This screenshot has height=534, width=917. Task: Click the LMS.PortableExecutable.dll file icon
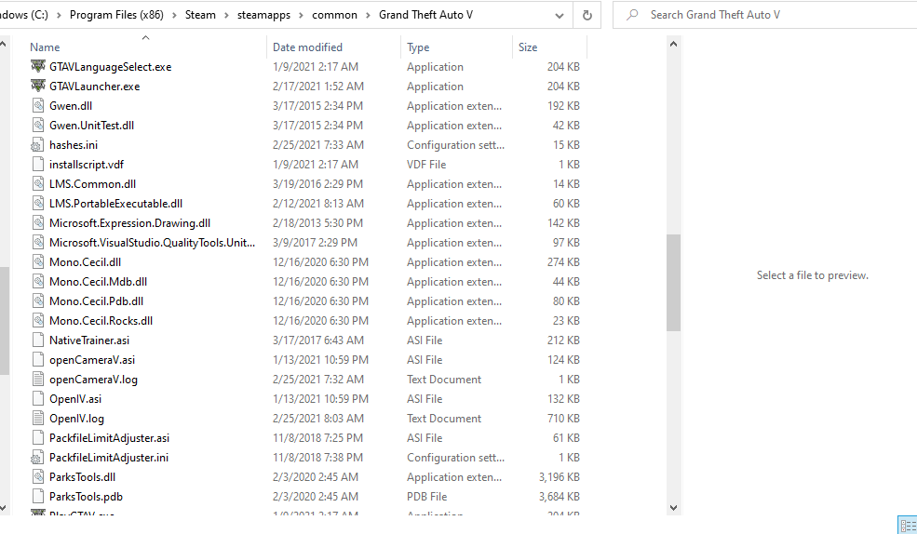click(38, 204)
